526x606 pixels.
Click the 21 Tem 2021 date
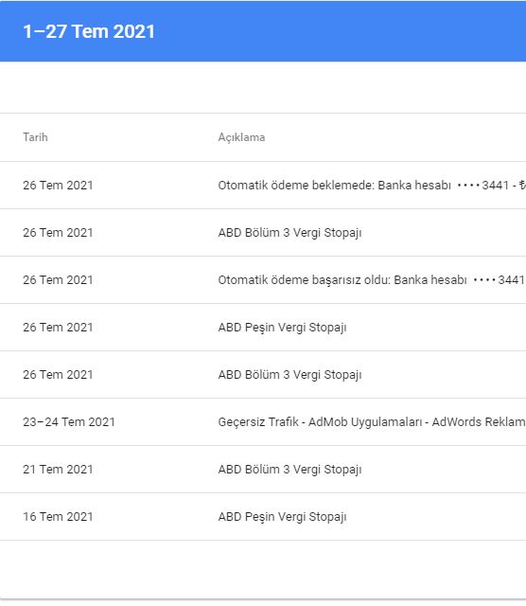58,470
